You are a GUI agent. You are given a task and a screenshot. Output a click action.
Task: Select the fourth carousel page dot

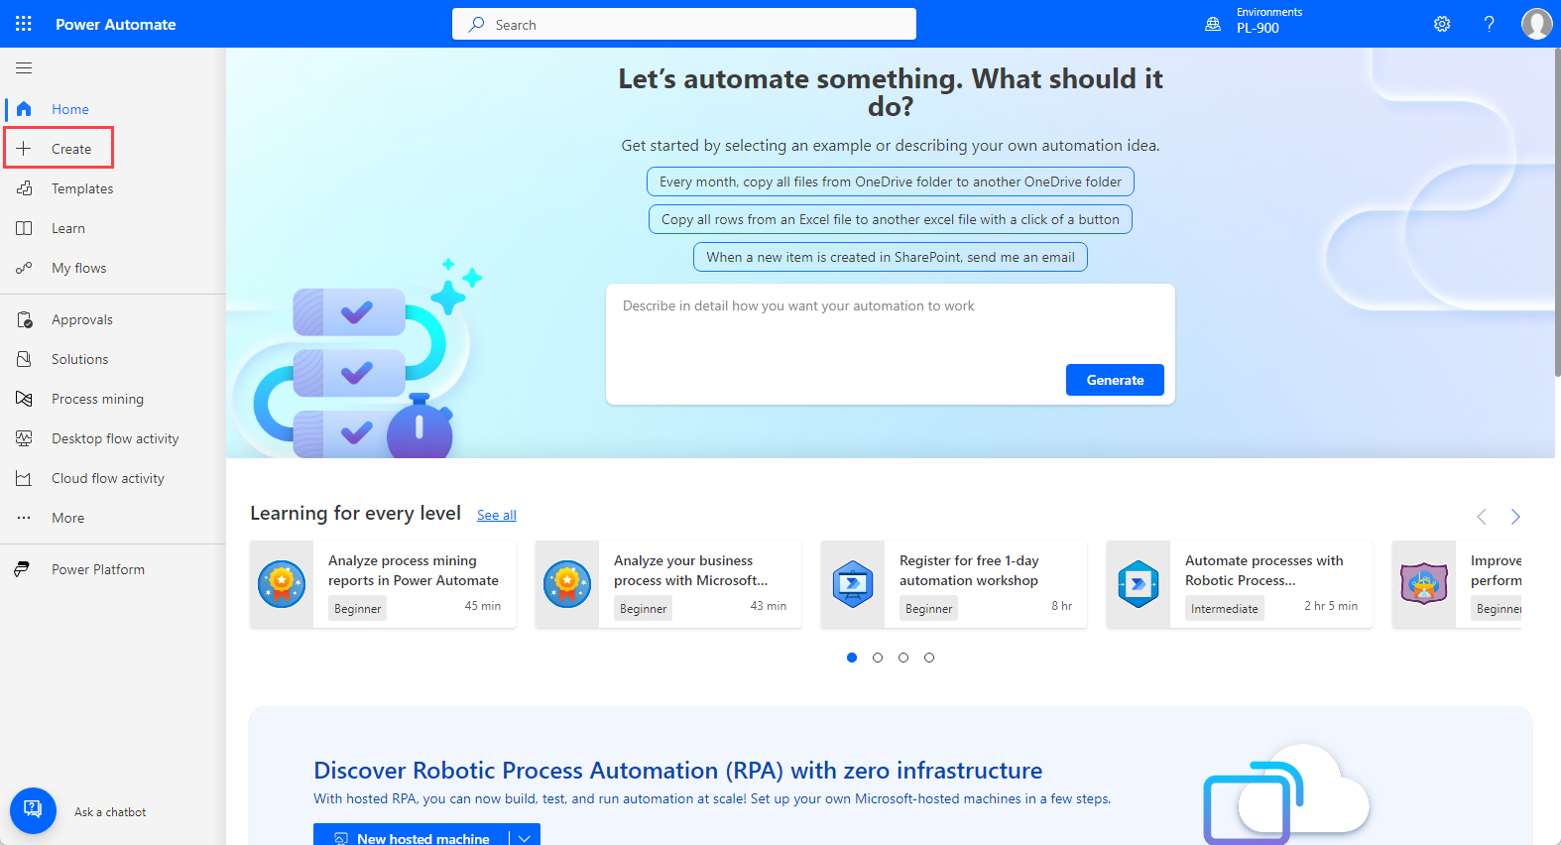click(x=929, y=658)
